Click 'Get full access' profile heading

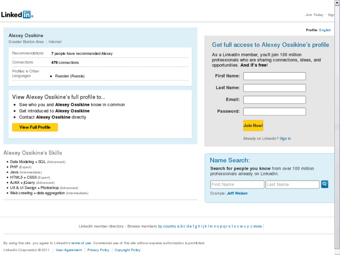[x=270, y=45]
